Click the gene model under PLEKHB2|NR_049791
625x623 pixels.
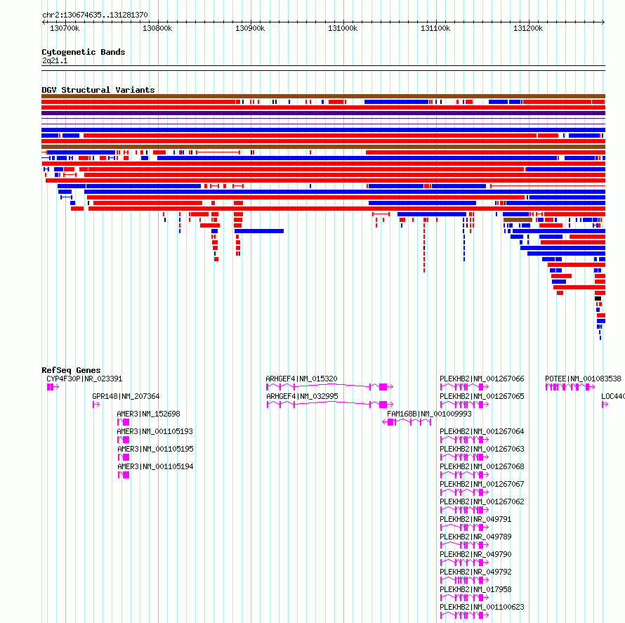pos(464,527)
